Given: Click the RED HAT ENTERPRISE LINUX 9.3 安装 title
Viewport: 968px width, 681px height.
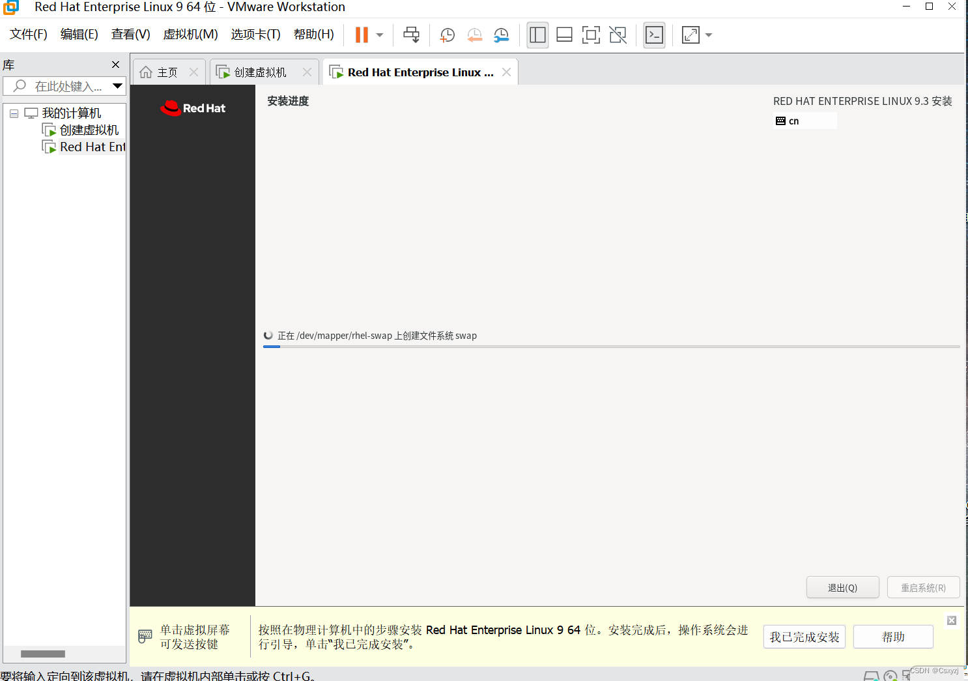Looking at the screenshot, I should click(862, 101).
